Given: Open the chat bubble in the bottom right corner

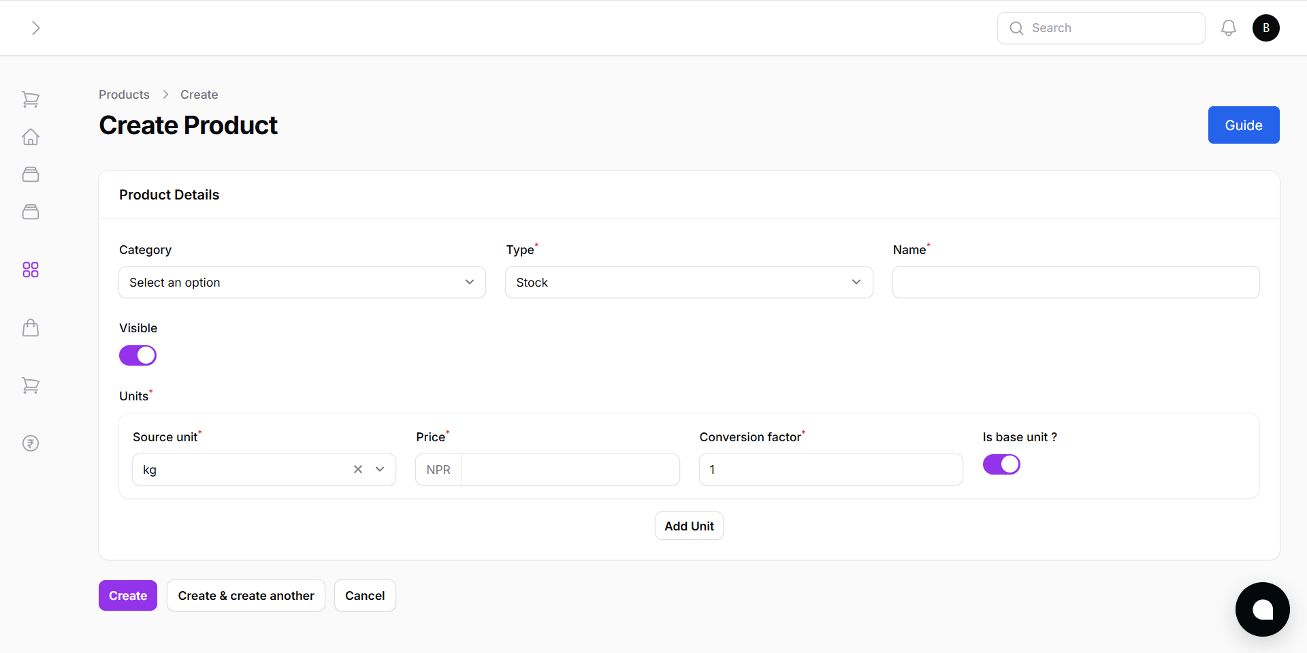Looking at the screenshot, I should [1263, 609].
